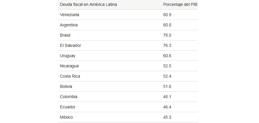259x123 pixels.
Task: Select the Venezuela row label
Action: point(69,15)
